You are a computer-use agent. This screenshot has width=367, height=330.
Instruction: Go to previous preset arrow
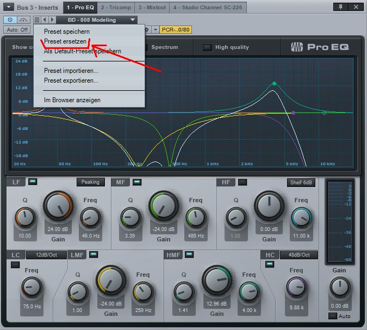(45, 20)
